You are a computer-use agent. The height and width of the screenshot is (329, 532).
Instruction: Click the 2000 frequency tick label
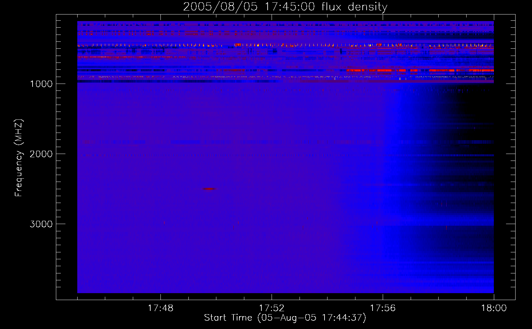pyautogui.click(x=41, y=154)
